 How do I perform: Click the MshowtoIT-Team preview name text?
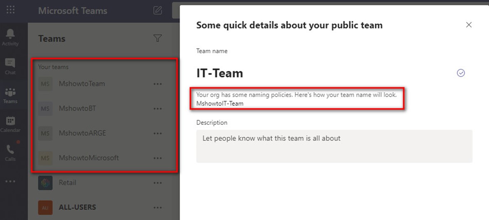pyautogui.click(x=220, y=103)
